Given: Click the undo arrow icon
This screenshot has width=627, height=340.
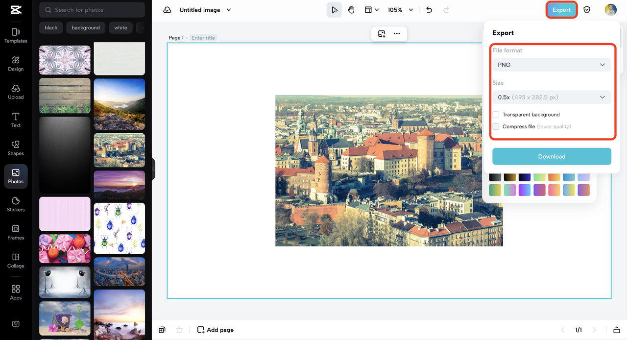Looking at the screenshot, I should tap(429, 10).
